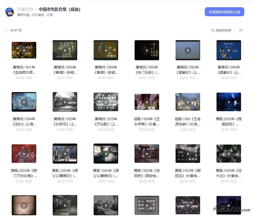
Task: Click the 葫芦大娃 user avatar
Action: 9,12
